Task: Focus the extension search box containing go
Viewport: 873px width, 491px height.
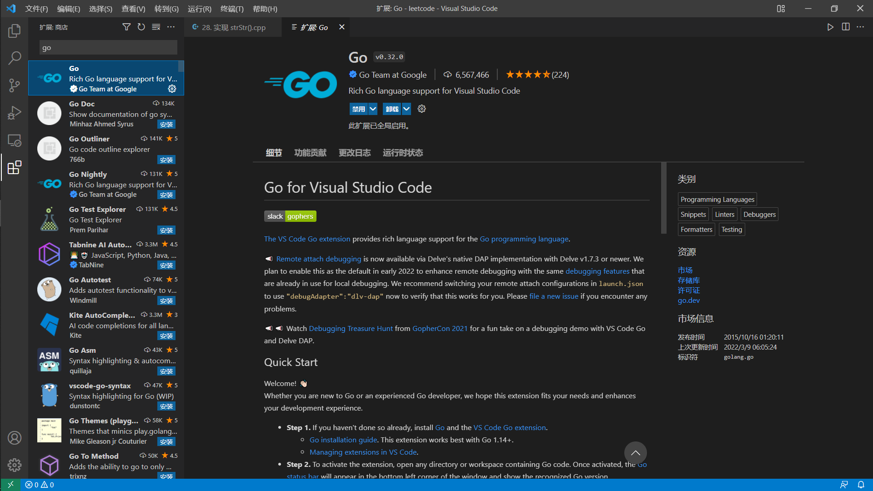Action: tap(108, 48)
